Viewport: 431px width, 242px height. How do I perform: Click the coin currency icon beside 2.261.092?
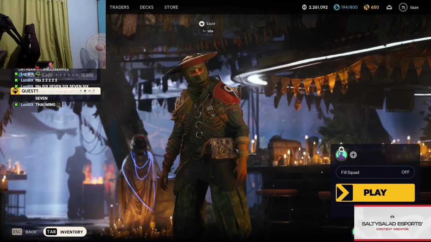click(x=304, y=7)
